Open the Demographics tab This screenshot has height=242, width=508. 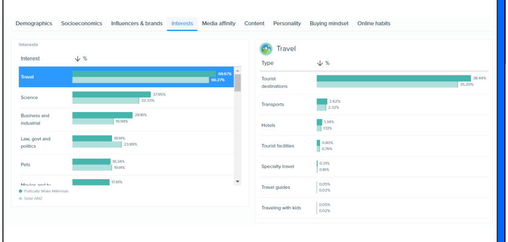(x=34, y=24)
